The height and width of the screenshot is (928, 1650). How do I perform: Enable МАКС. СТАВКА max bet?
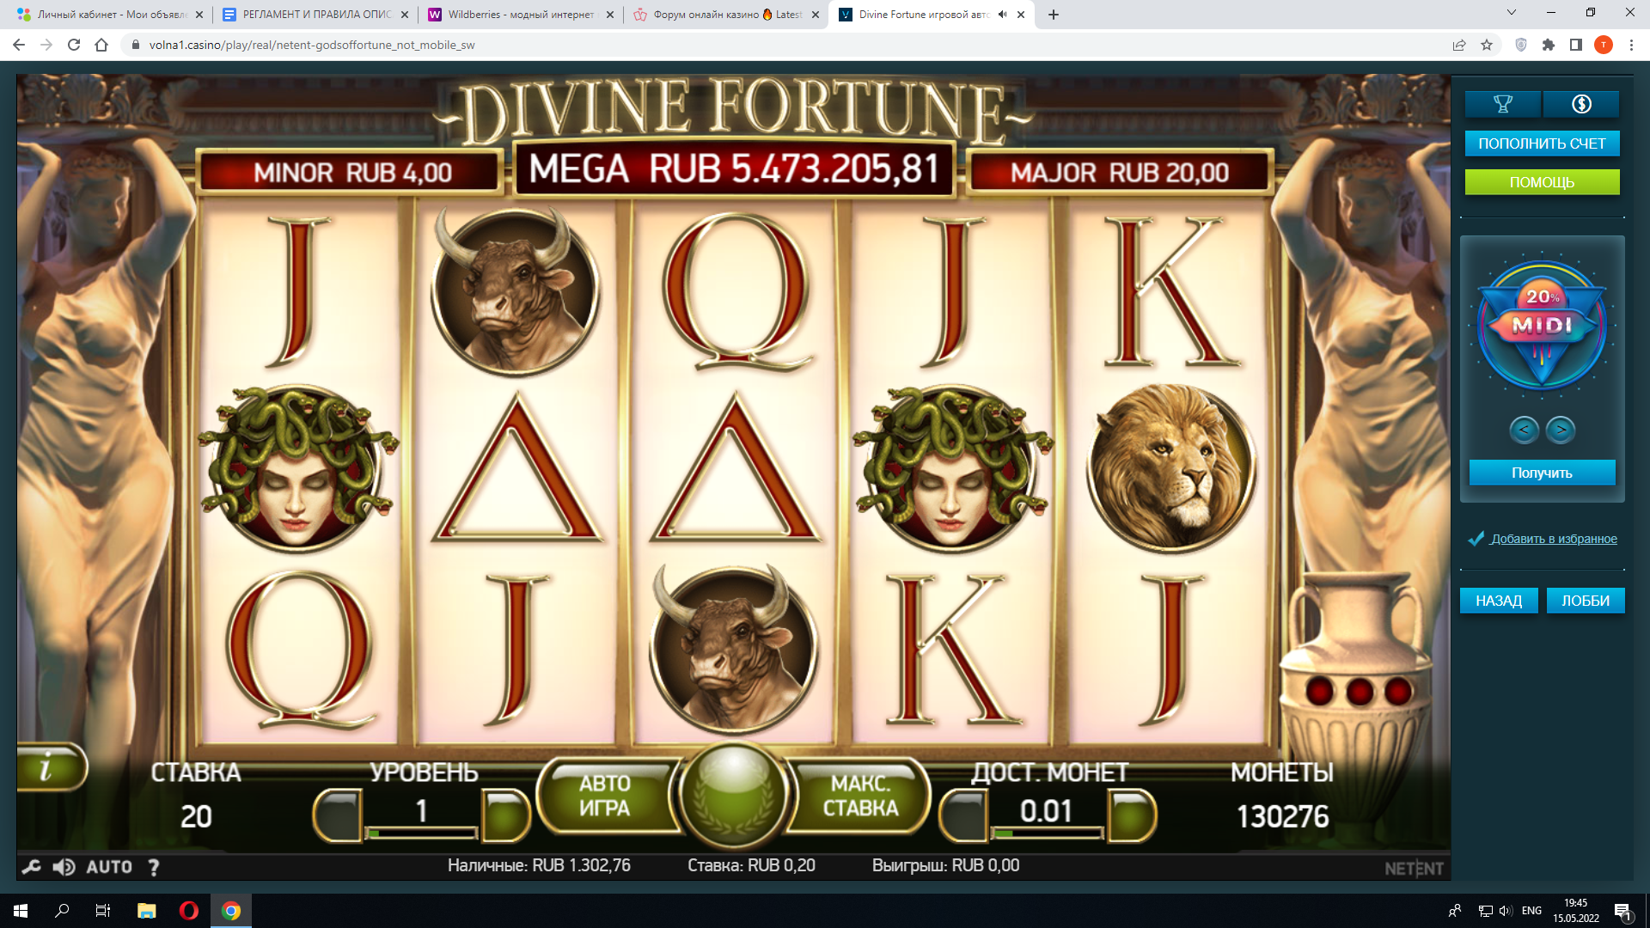[860, 796]
